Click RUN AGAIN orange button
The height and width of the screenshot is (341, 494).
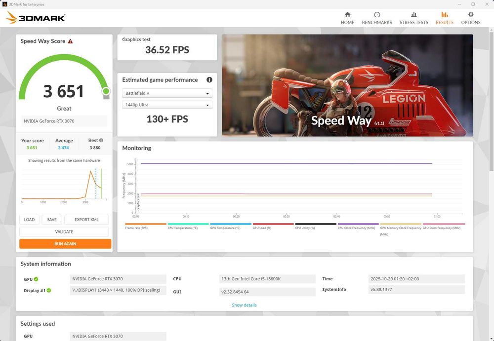pos(65,244)
